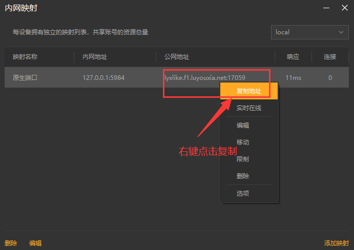Click 添加映射 to add a mapping
354x250 pixels.
[337, 243]
